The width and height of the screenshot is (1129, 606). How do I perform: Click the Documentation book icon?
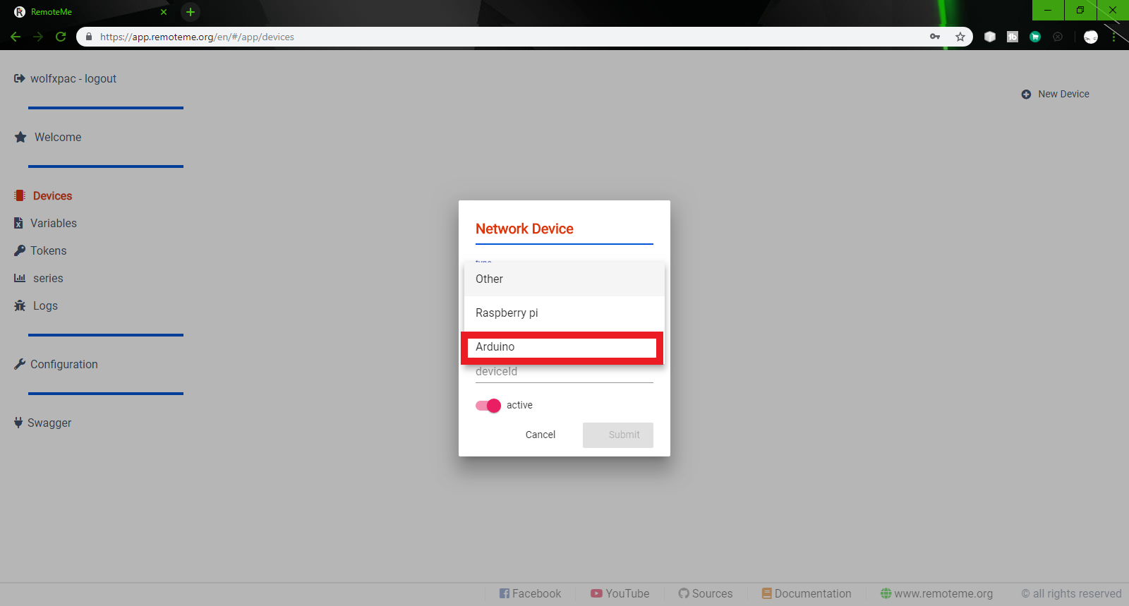coord(767,593)
